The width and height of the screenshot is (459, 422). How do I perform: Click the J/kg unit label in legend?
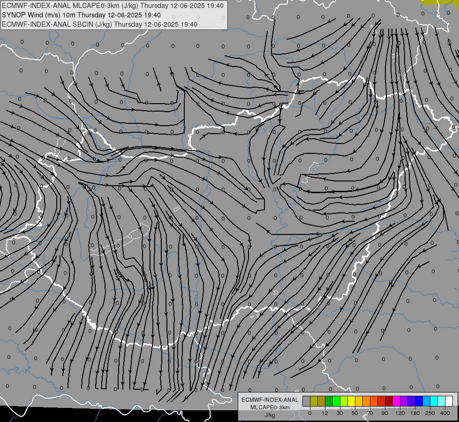[x=270, y=415]
